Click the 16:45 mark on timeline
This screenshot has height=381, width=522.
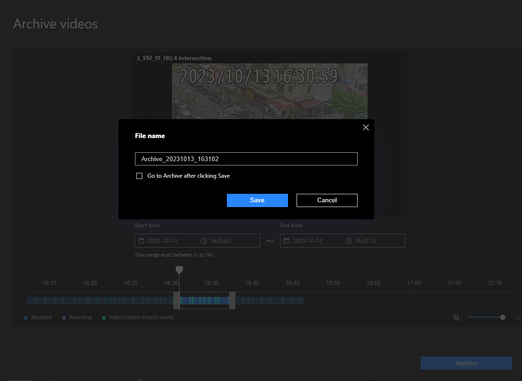coord(292,283)
